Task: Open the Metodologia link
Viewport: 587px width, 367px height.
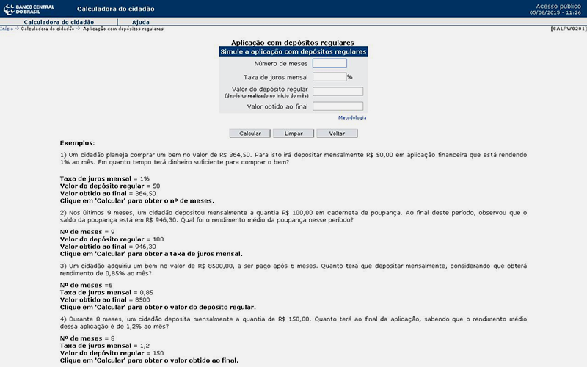Action: pos(352,117)
